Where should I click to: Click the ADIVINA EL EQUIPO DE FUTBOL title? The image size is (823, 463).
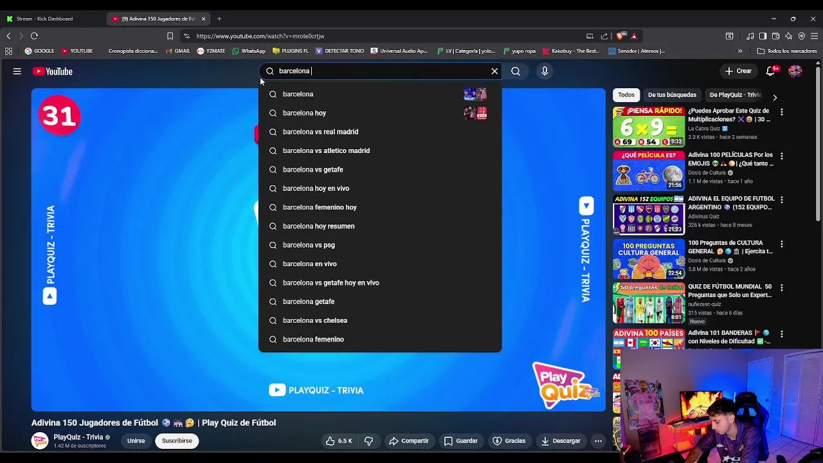pos(731,203)
